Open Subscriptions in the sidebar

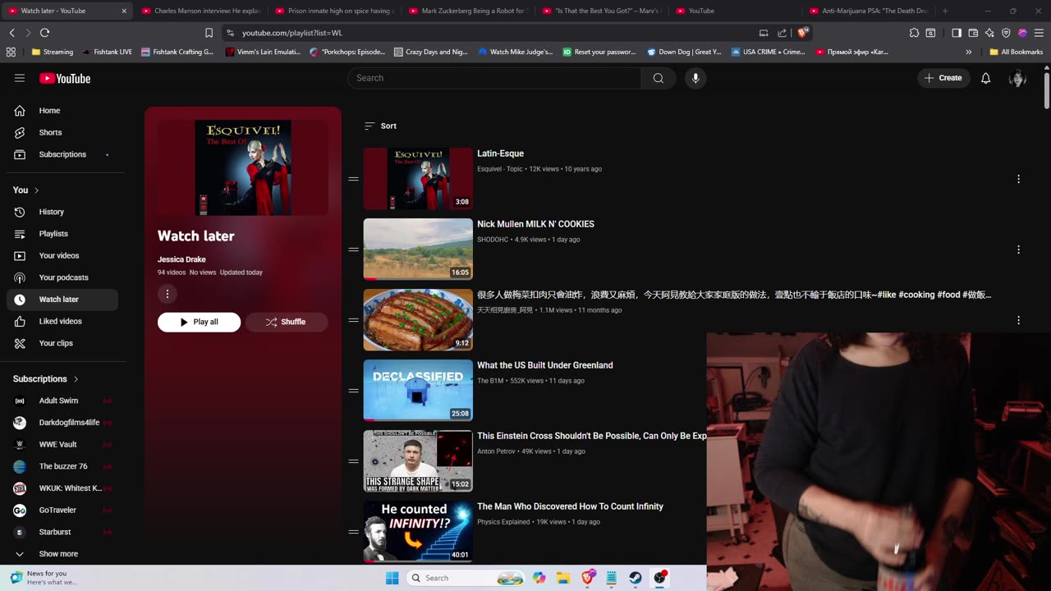[62, 154]
